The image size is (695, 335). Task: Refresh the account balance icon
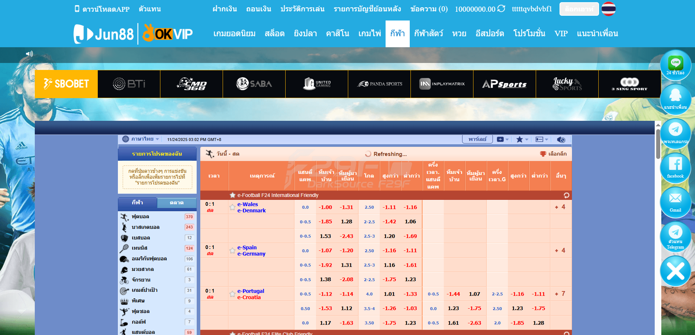click(x=501, y=8)
